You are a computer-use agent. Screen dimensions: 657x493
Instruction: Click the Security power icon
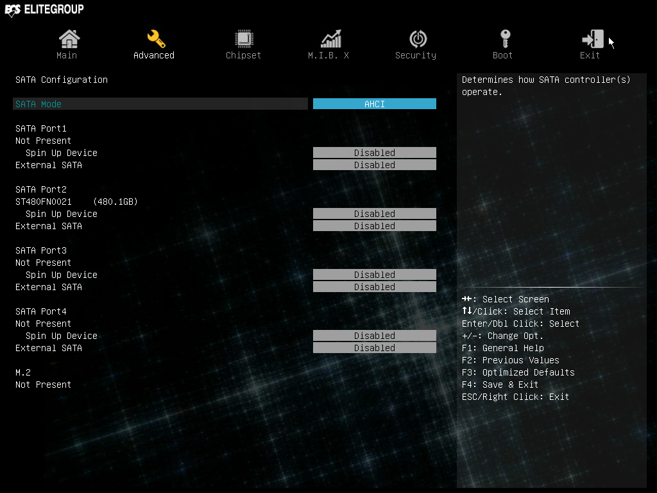click(418, 39)
